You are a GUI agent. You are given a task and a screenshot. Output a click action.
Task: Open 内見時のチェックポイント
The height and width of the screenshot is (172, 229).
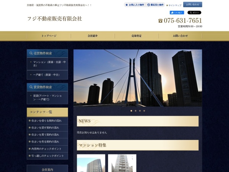47,149
